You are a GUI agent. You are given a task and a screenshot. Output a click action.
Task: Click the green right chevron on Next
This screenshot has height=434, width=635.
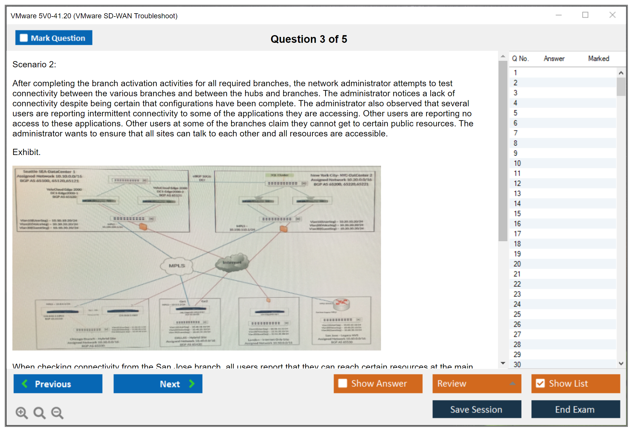point(192,384)
